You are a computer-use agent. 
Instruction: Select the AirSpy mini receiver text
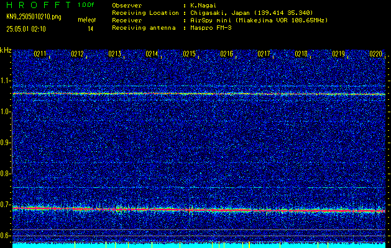(209, 20)
